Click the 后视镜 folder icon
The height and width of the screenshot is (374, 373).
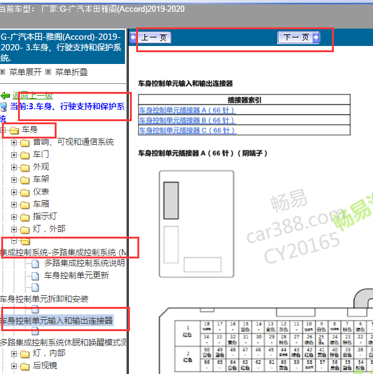tap(25, 367)
